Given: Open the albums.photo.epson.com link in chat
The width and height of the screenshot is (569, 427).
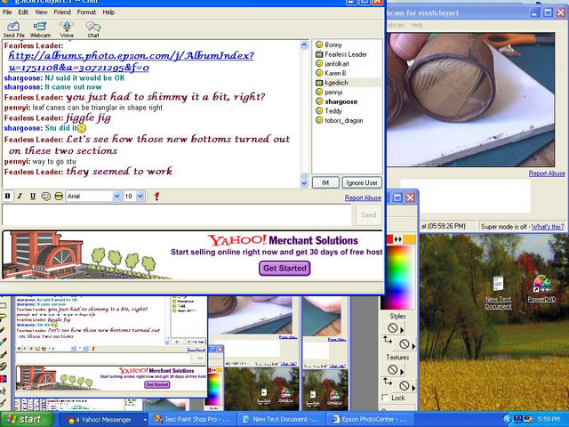Looking at the screenshot, I should pos(131,61).
